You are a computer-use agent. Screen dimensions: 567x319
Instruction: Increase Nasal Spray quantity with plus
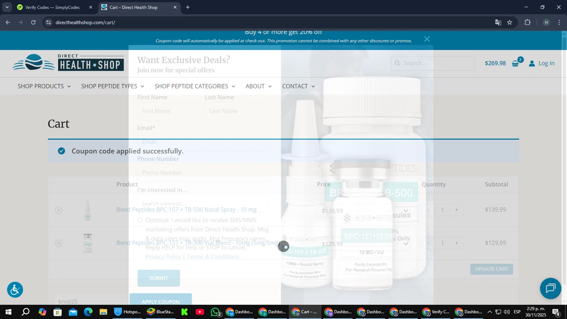click(457, 210)
